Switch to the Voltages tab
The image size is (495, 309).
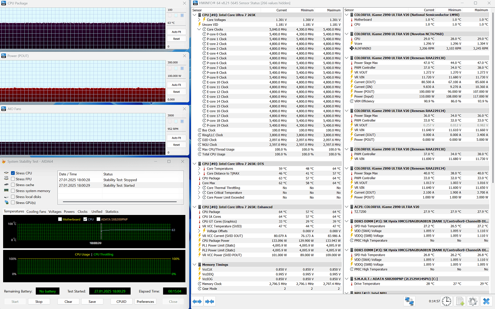click(55, 211)
